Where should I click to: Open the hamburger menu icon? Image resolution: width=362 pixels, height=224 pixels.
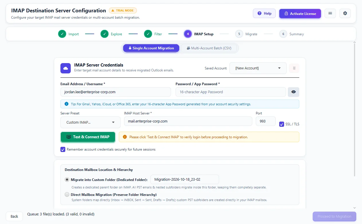(330, 13)
